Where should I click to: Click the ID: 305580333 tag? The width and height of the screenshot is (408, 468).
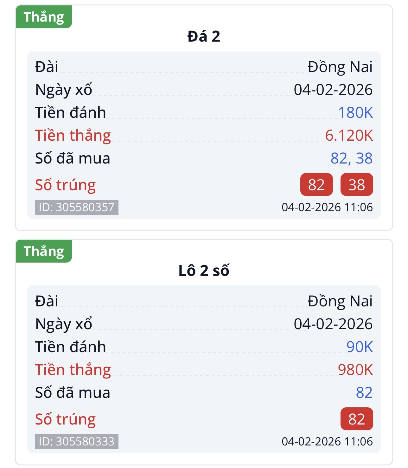coord(76,442)
